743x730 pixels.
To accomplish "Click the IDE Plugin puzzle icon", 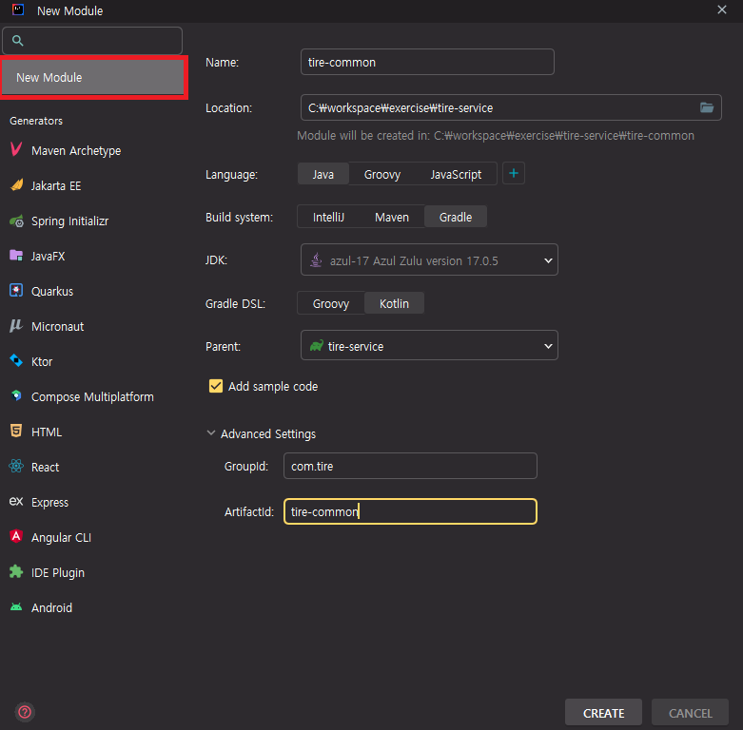I will click(16, 572).
